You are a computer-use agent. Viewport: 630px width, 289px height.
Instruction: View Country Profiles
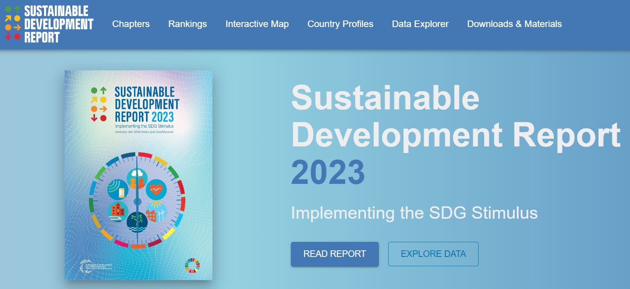[340, 24]
